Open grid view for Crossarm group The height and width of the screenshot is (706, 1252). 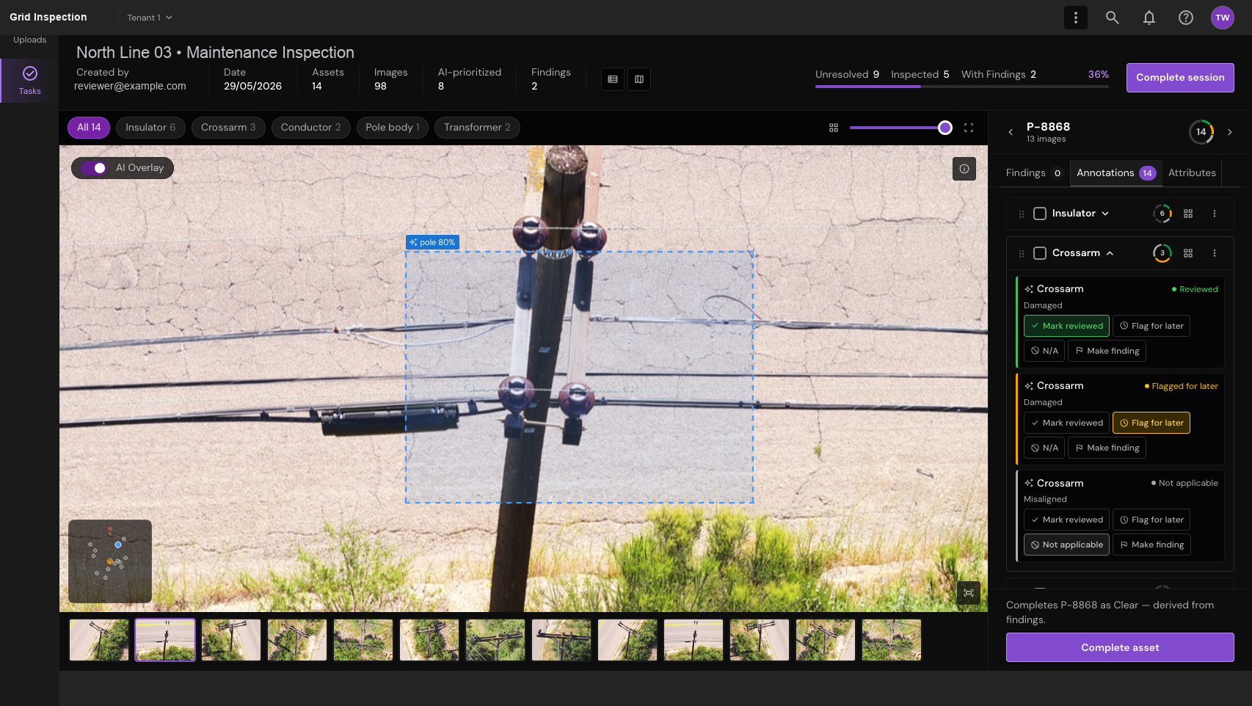point(1188,253)
